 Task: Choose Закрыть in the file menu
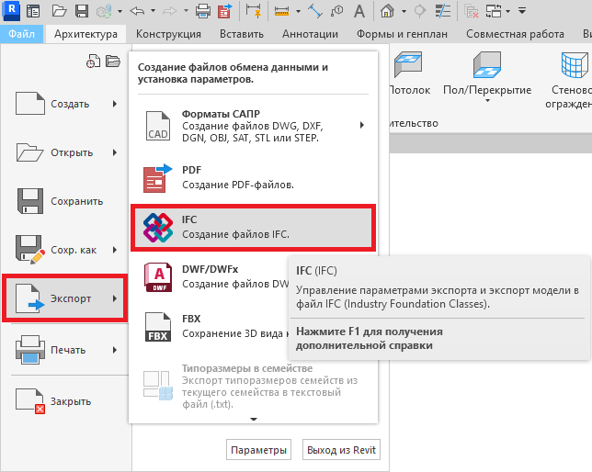click(65, 401)
